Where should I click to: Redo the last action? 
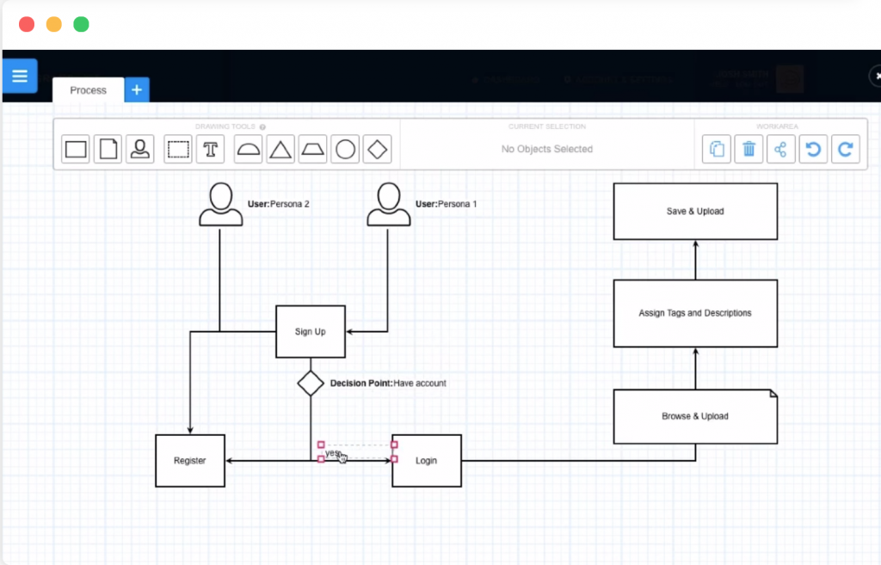[x=846, y=150]
